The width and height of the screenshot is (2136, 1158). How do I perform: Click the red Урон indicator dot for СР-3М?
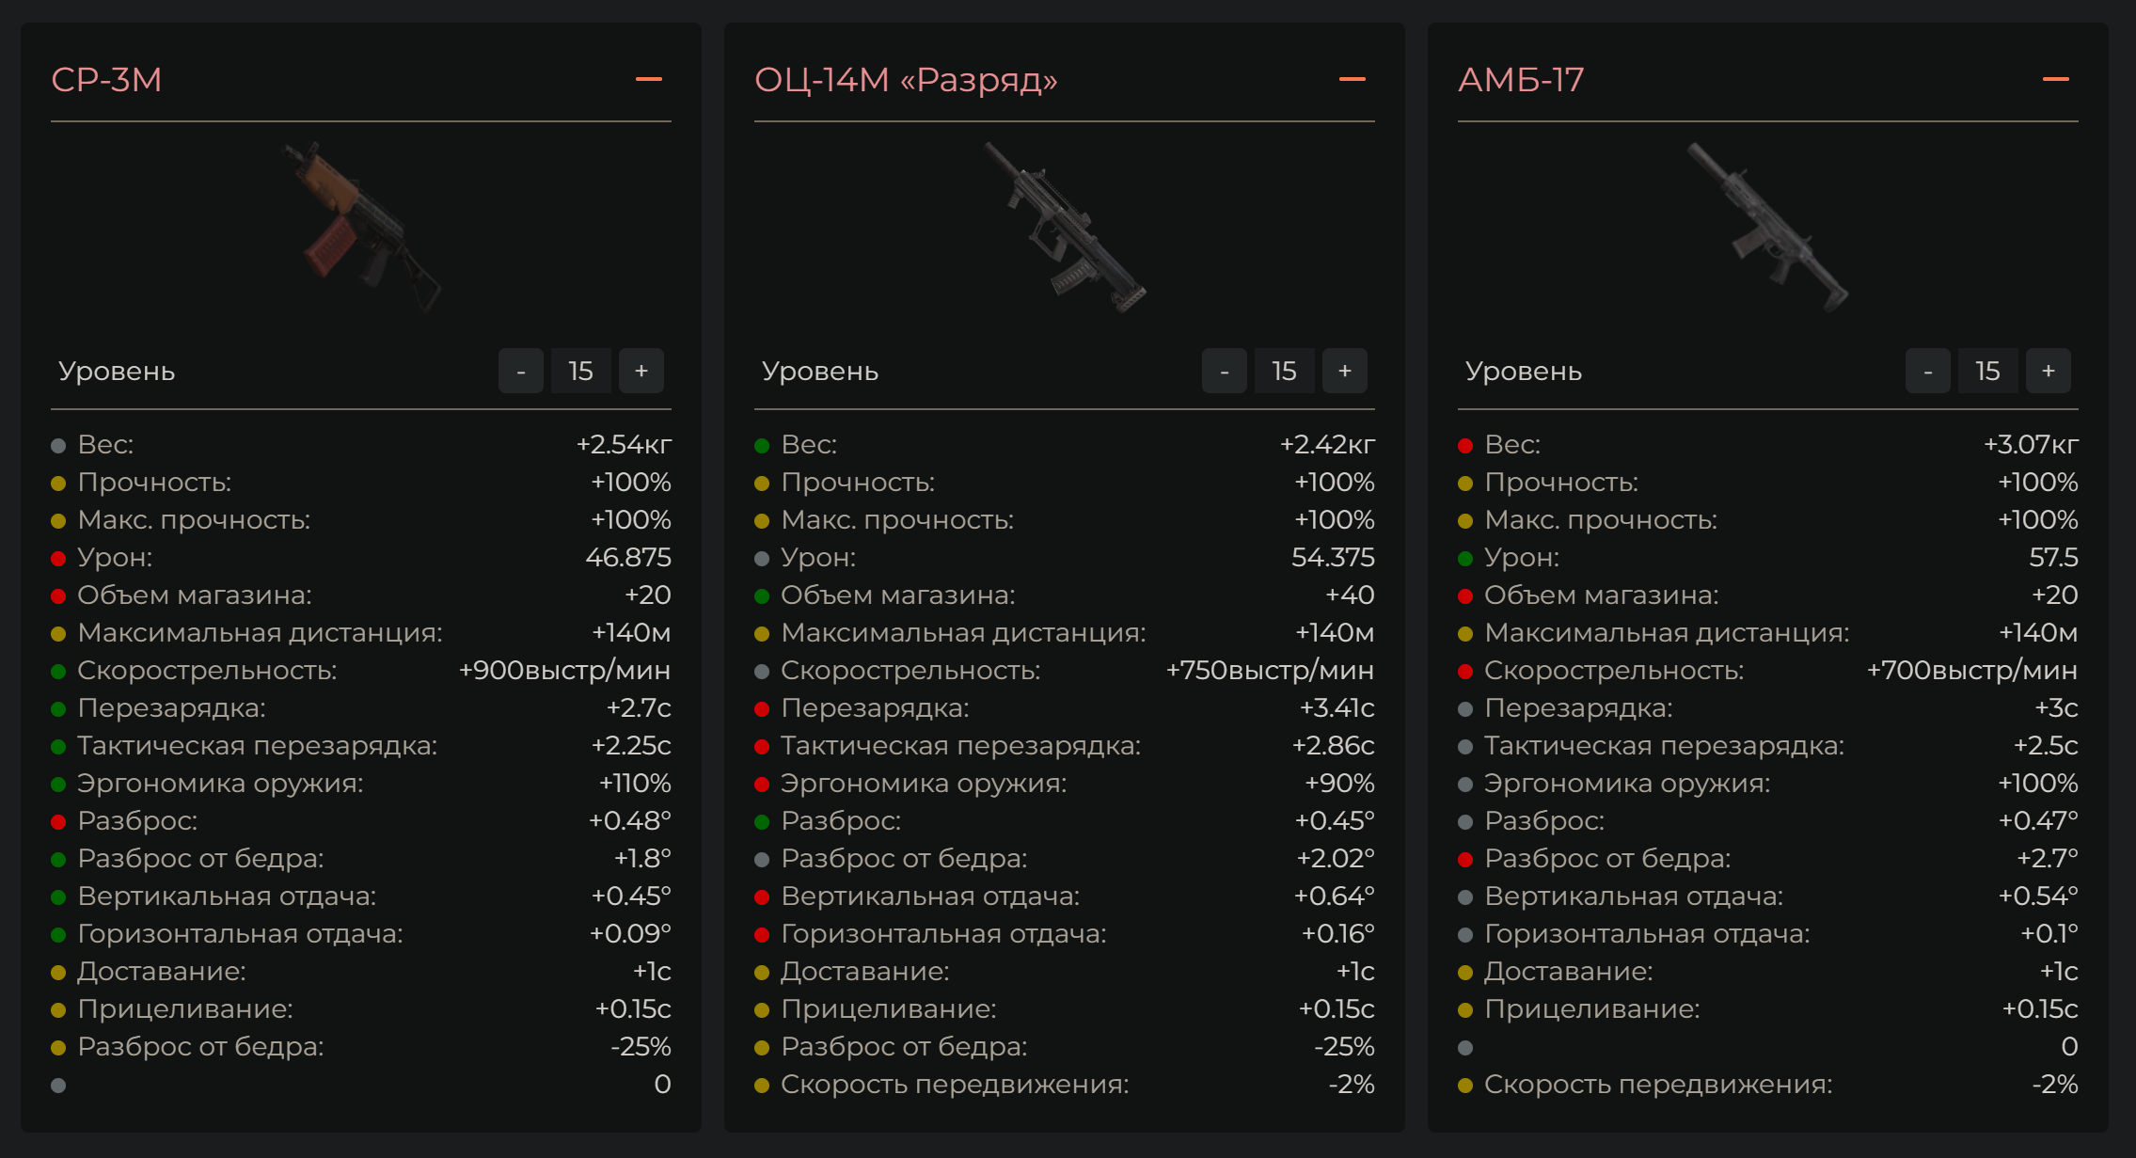[58, 559]
